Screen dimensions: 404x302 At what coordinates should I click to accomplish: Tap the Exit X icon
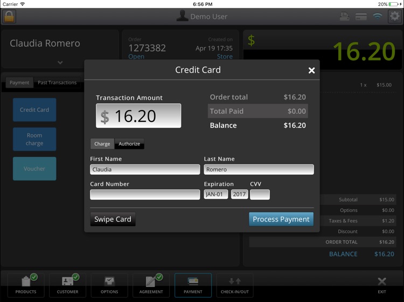click(x=382, y=282)
